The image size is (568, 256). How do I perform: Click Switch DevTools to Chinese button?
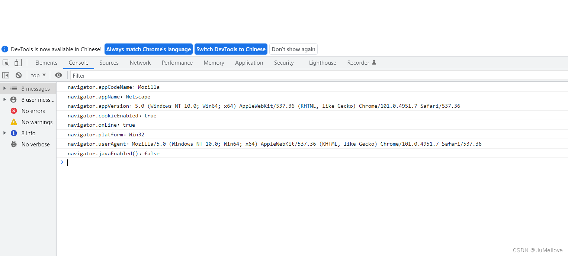coord(231,49)
